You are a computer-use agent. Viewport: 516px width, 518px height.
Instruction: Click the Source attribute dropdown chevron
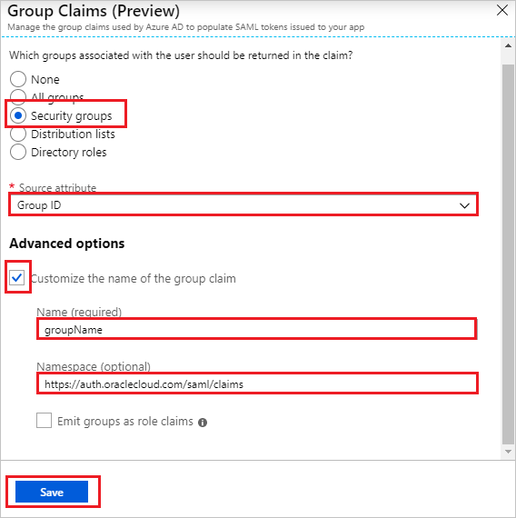tap(464, 205)
